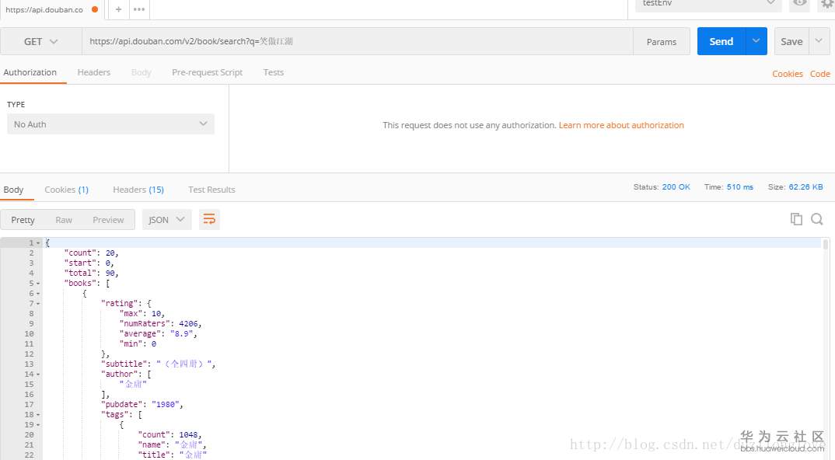Screen dimensions: 835x460
Task: Open the response Headers (15) tab
Action: [x=138, y=190]
